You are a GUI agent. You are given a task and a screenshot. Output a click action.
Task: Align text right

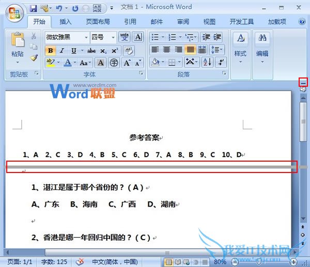178,50
